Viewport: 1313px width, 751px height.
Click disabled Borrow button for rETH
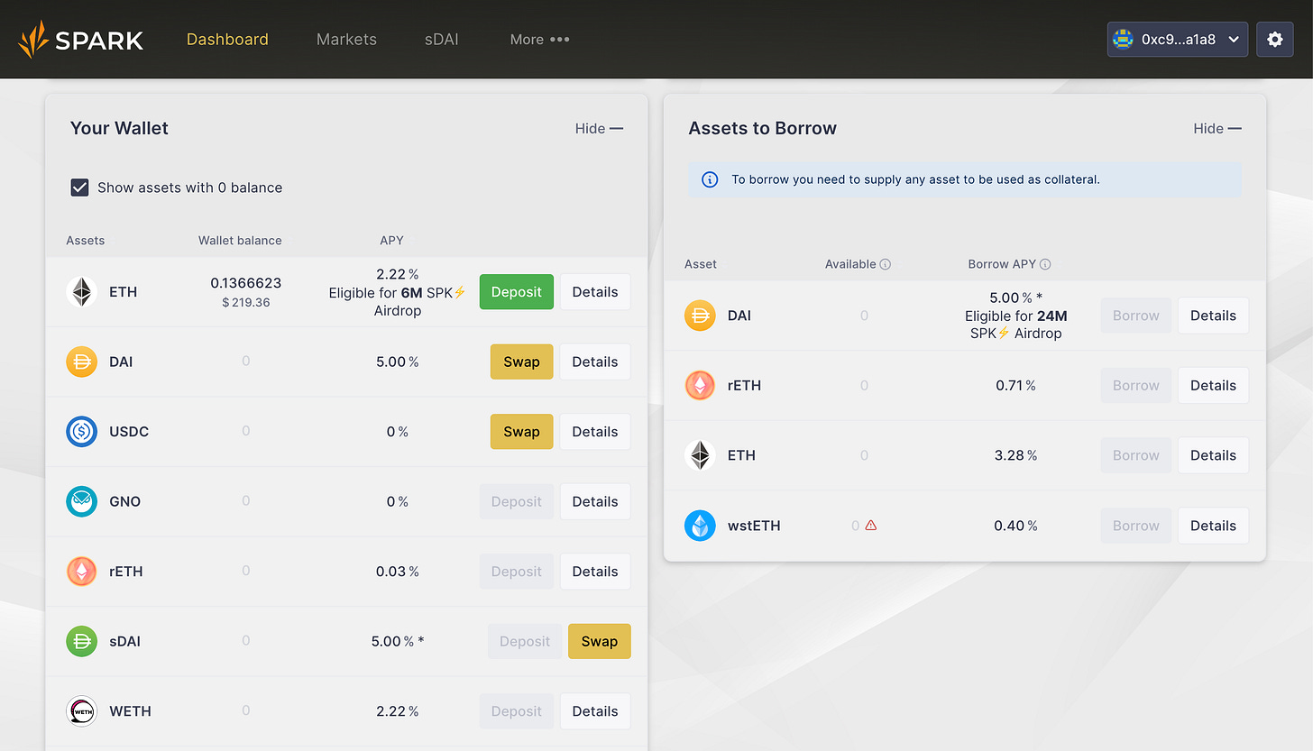tap(1136, 386)
